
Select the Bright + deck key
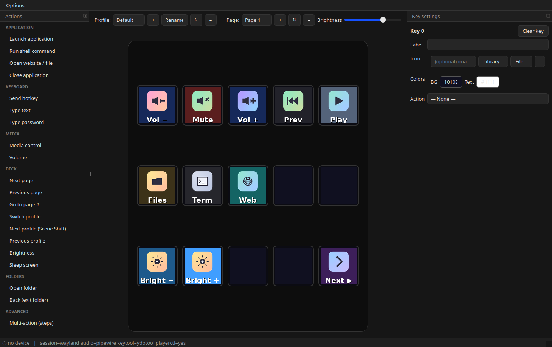point(203,266)
